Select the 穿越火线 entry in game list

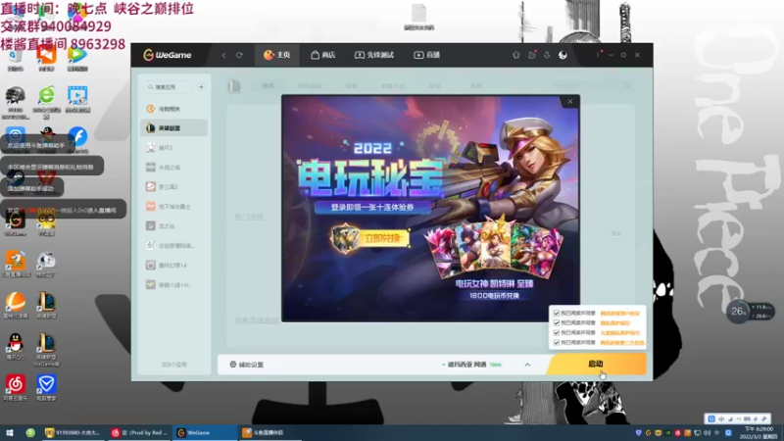[x=174, y=284]
